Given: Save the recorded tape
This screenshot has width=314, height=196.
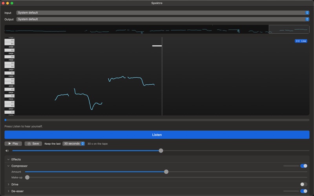Looking at the screenshot, I should coord(33,143).
